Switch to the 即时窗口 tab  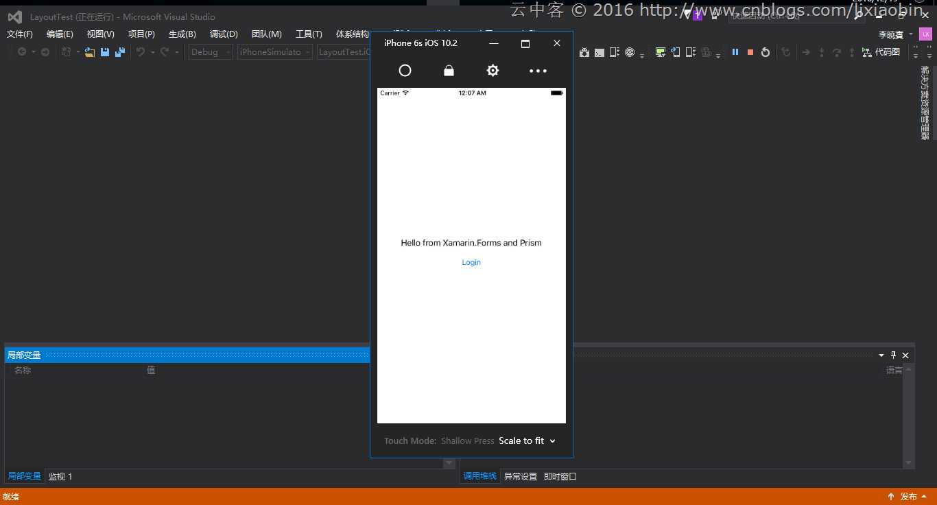coord(560,476)
